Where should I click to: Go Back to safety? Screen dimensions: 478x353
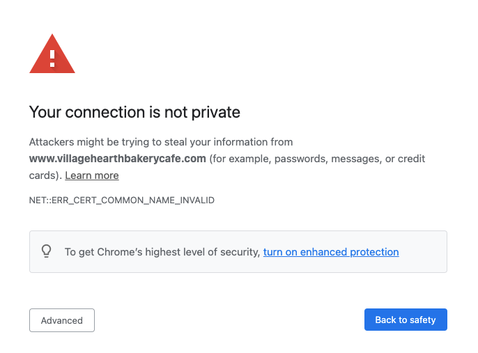(x=405, y=320)
